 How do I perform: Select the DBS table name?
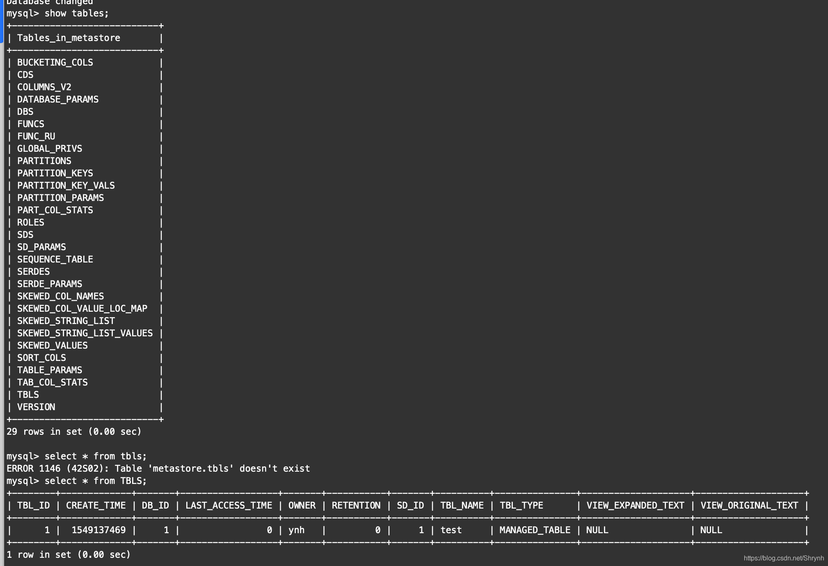click(25, 112)
